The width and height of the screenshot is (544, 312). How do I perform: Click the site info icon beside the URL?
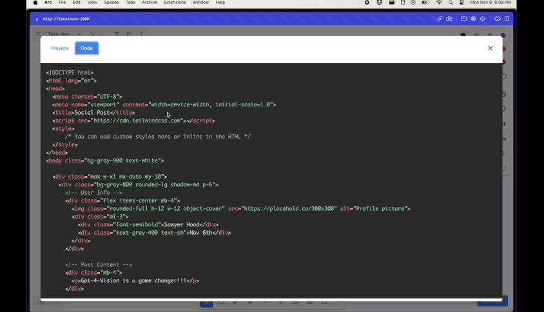point(37,19)
